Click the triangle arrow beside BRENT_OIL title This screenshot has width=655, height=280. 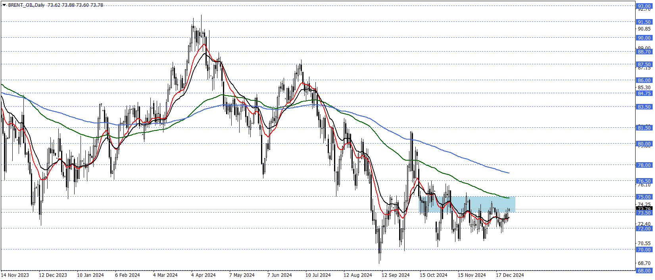click(x=4, y=5)
